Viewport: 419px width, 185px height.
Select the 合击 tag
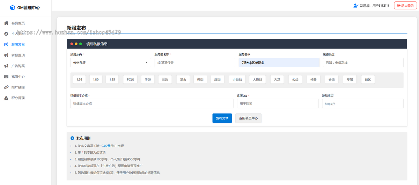coord(332,79)
